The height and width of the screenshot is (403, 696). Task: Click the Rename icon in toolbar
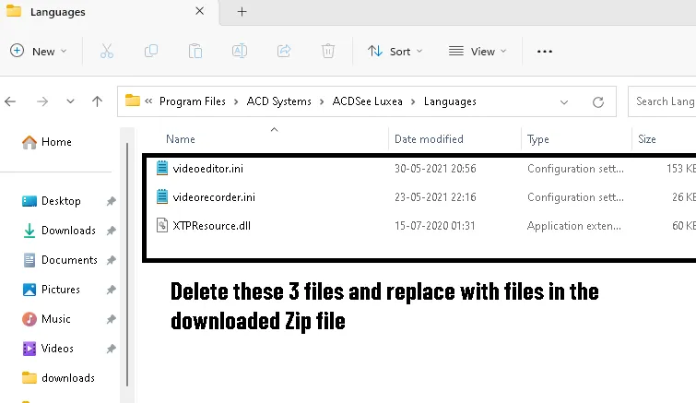(x=239, y=52)
